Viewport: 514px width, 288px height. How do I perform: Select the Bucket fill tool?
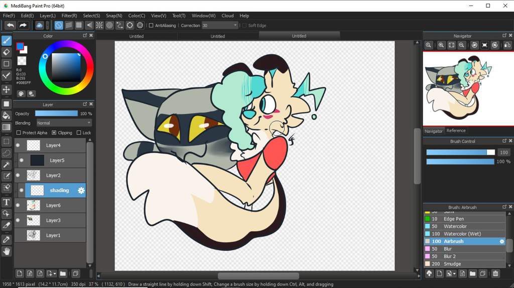[x=7, y=116]
